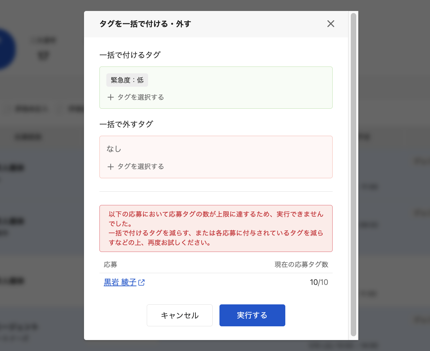Click the 10/10 tag count value

[319, 282]
